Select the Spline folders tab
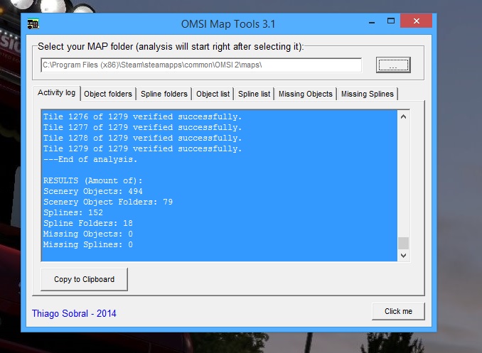The image size is (482, 353). (x=164, y=94)
